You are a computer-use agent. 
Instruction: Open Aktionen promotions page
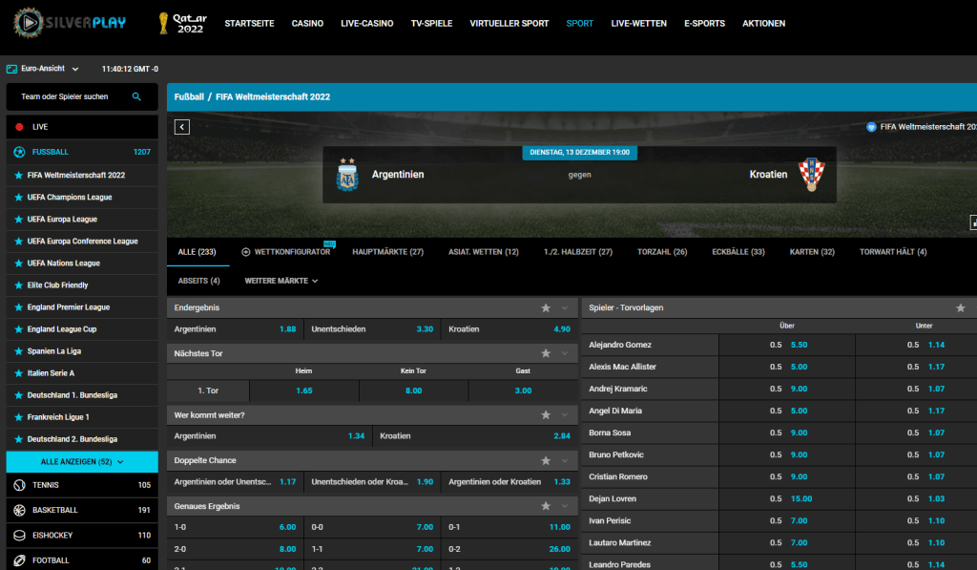tap(763, 24)
